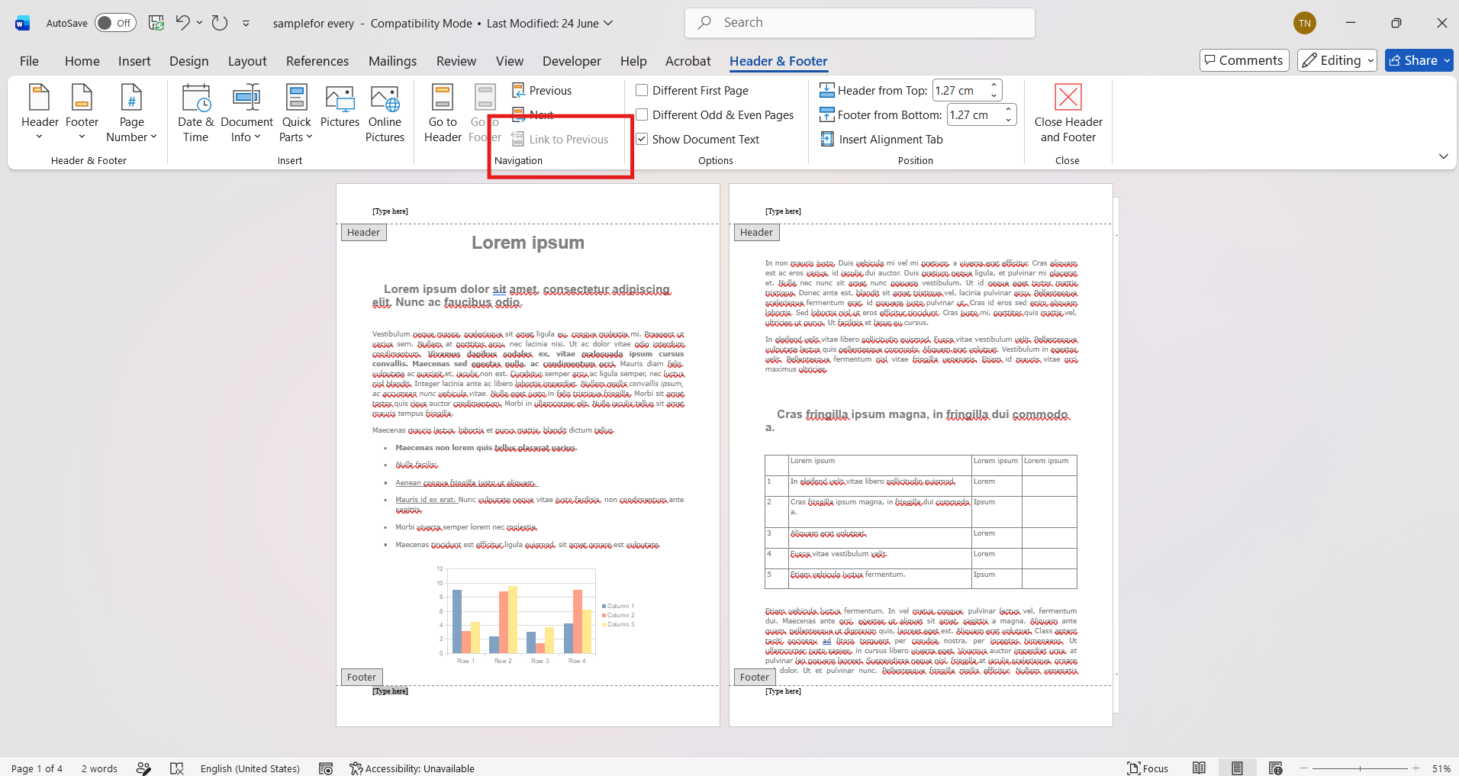Go to the Previous header or footer
This screenshot has height=776, width=1459.
coord(542,90)
